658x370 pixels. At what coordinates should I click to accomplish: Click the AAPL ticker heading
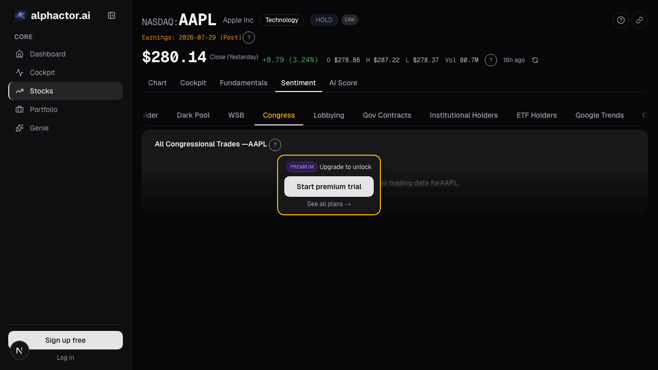198,20
